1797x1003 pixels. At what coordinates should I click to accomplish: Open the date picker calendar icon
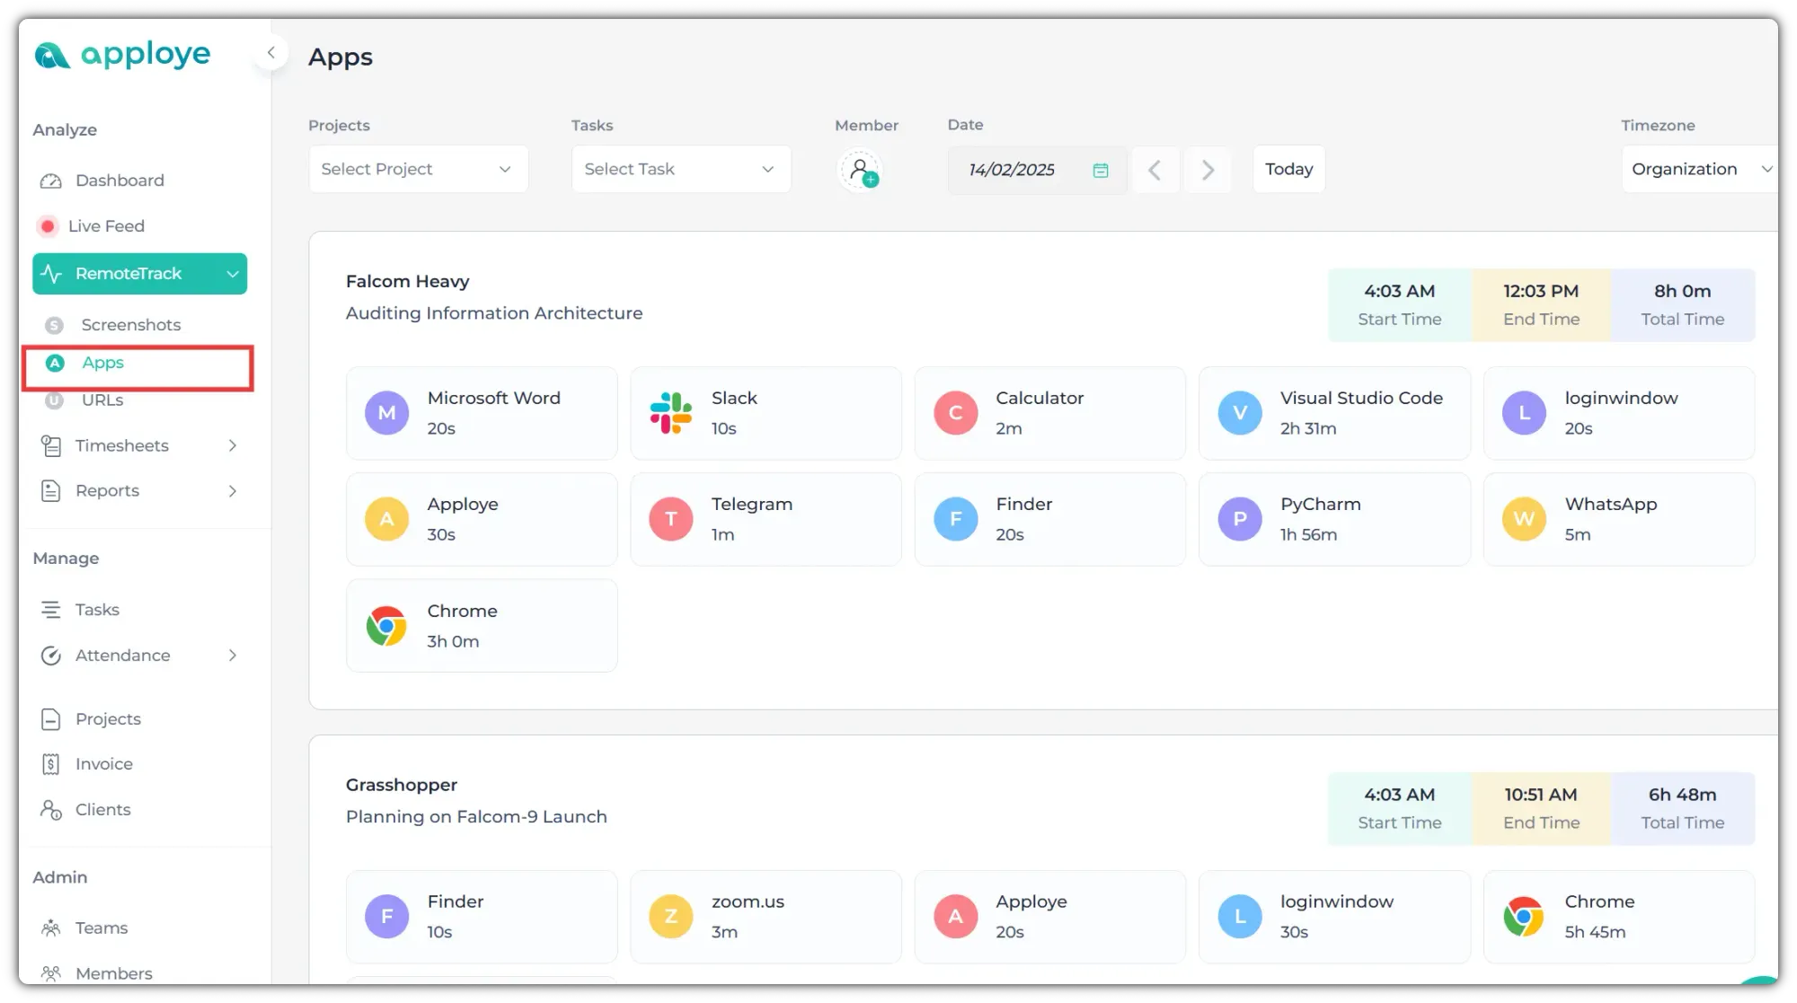point(1100,170)
